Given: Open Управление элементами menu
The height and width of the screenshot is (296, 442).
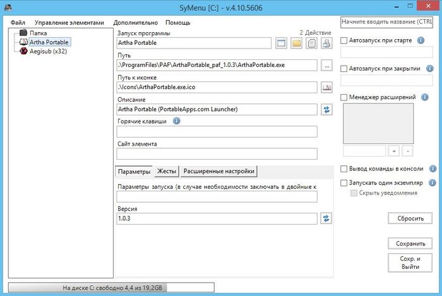Looking at the screenshot, I should point(69,23).
